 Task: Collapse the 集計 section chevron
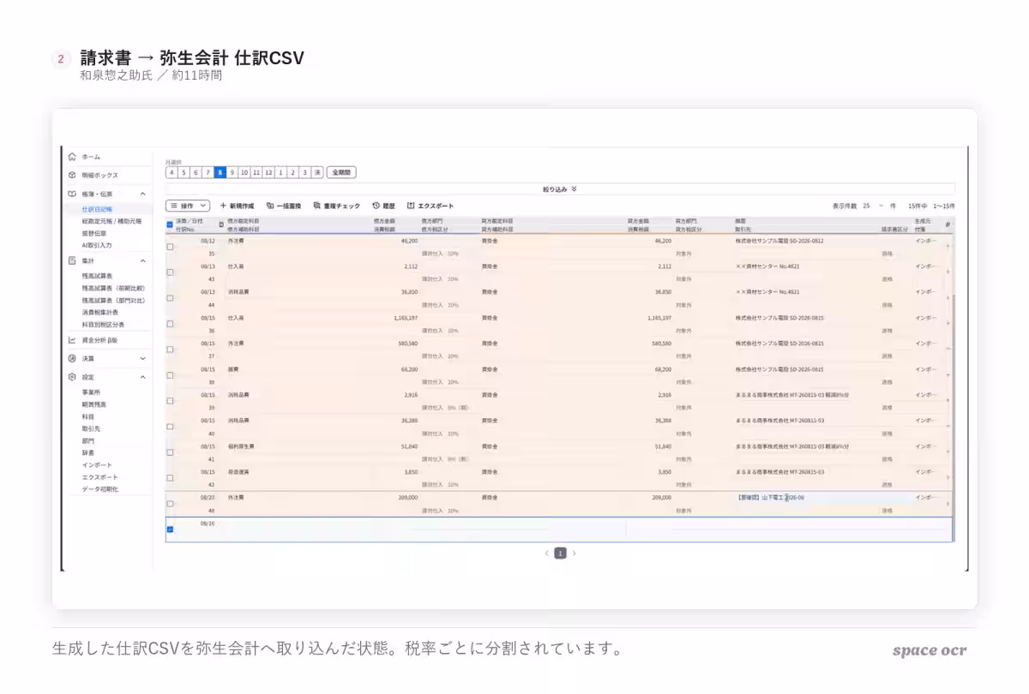click(142, 260)
